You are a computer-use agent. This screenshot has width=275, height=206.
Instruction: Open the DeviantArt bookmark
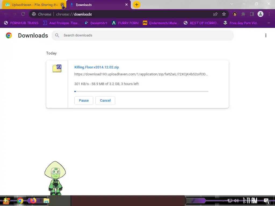[96, 23]
